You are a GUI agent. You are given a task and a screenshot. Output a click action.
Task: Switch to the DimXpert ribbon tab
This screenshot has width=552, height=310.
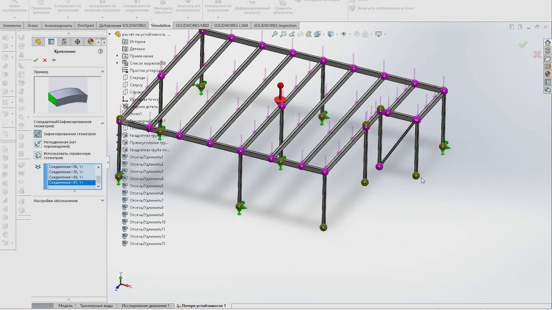86,25
